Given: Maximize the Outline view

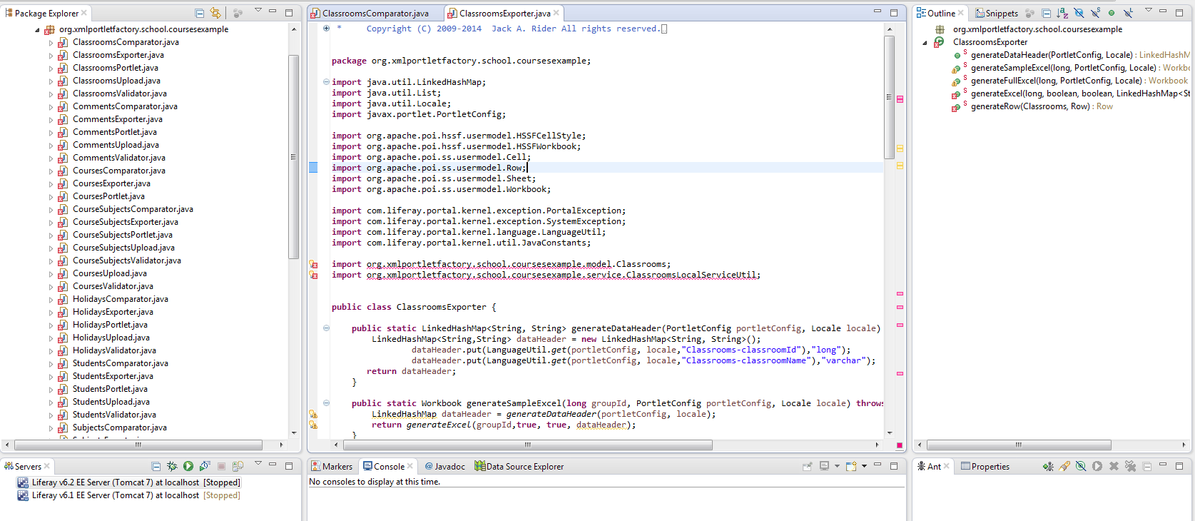Looking at the screenshot, I should [1180, 12].
